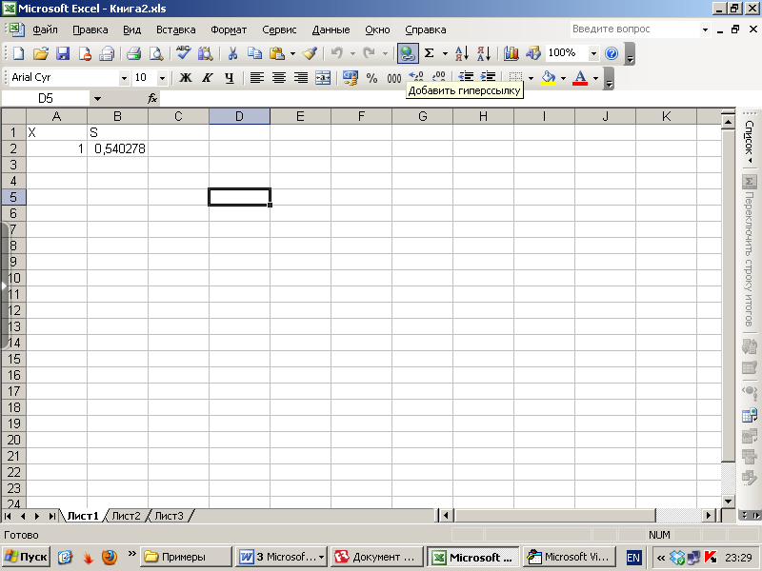Switch to Microsoft Vi... taskbar button

(570, 557)
